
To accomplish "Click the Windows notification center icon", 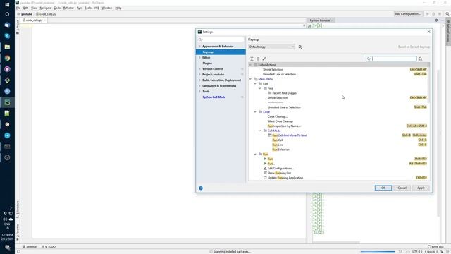I will point(7,248).
